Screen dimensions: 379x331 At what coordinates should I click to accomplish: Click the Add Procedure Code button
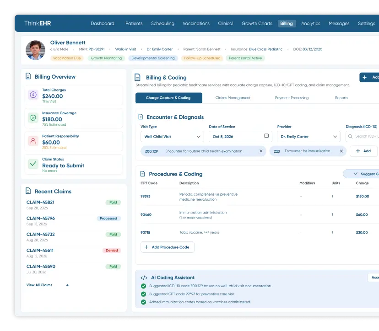pos(167,247)
